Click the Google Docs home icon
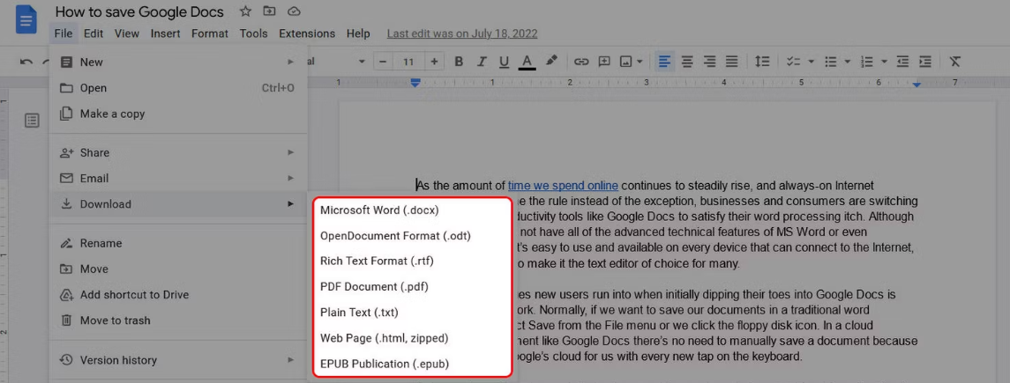This screenshot has height=383, width=1010. coord(26,21)
